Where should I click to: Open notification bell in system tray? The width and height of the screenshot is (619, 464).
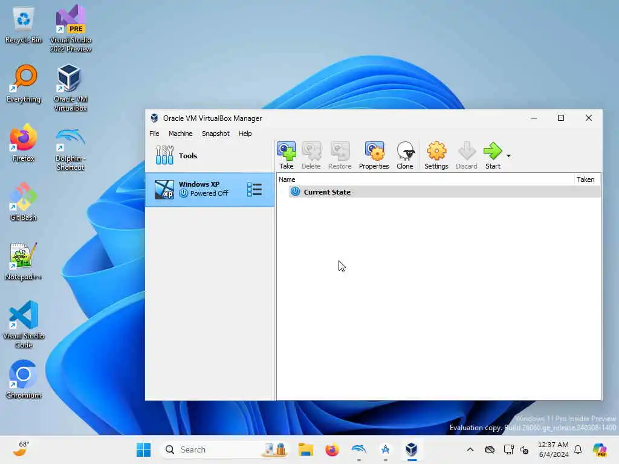pyautogui.click(x=578, y=449)
